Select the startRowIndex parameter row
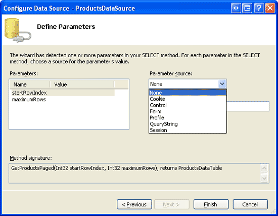 pyautogui.click(x=63, y=93)
